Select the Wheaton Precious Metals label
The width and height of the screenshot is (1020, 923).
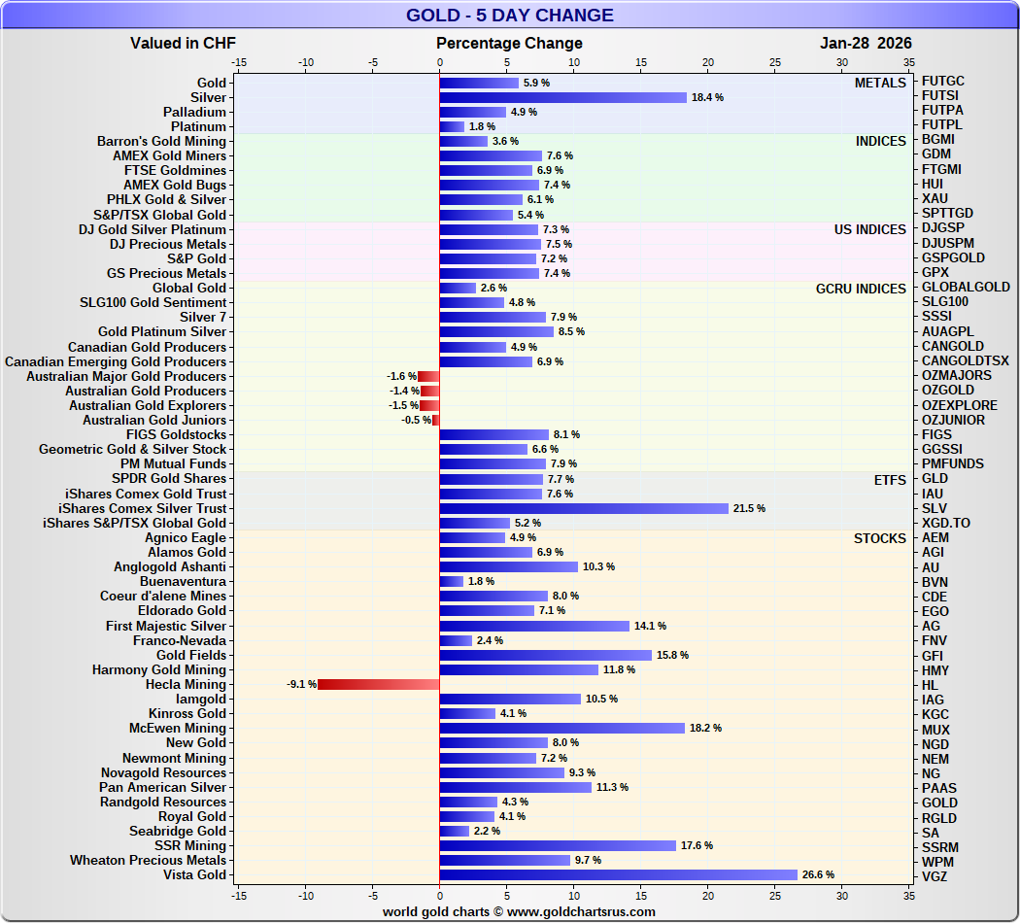click(148, 860)
